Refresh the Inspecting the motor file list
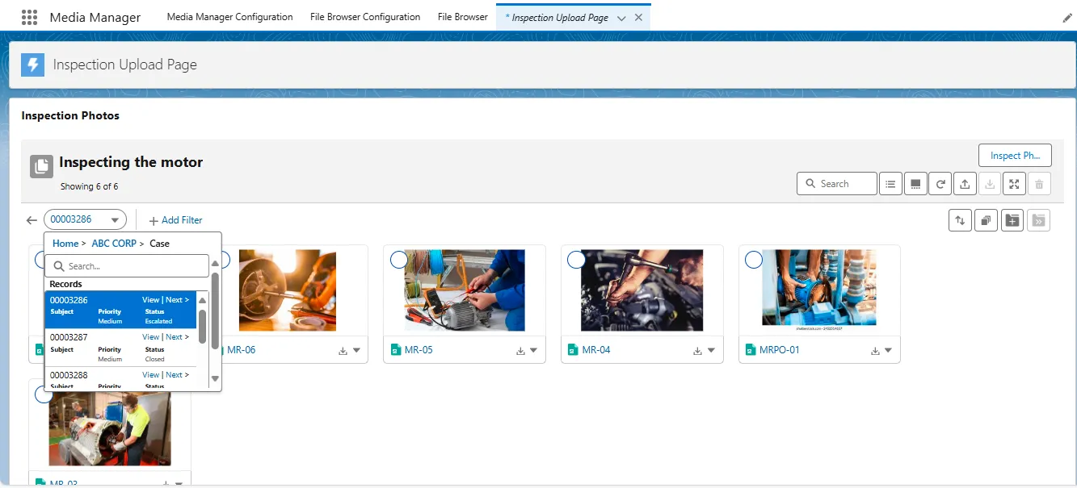Viewport: 1077px width, 488px height. 940,184
